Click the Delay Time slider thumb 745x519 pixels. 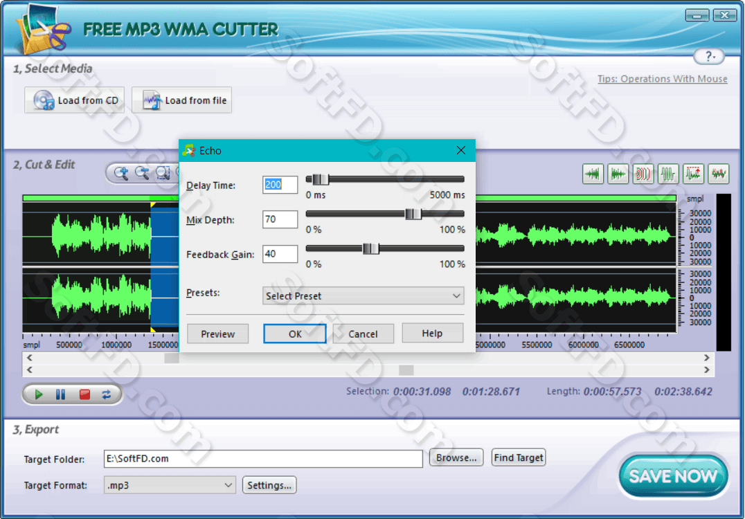320,179
